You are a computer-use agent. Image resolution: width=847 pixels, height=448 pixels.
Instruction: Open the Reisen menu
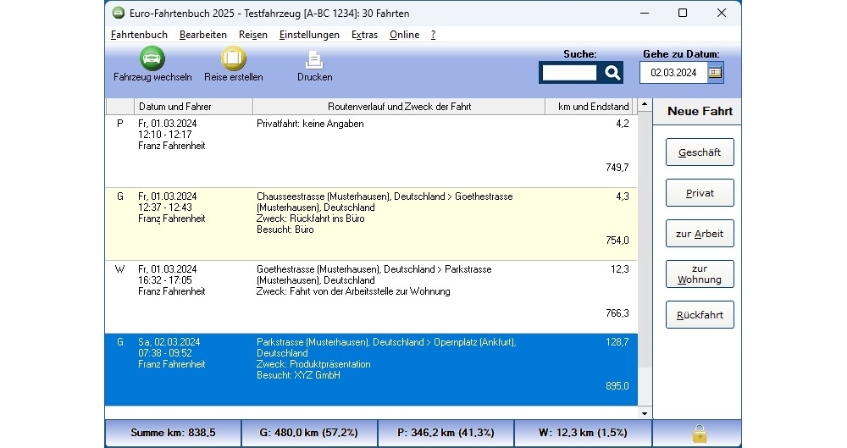[252, 35]
